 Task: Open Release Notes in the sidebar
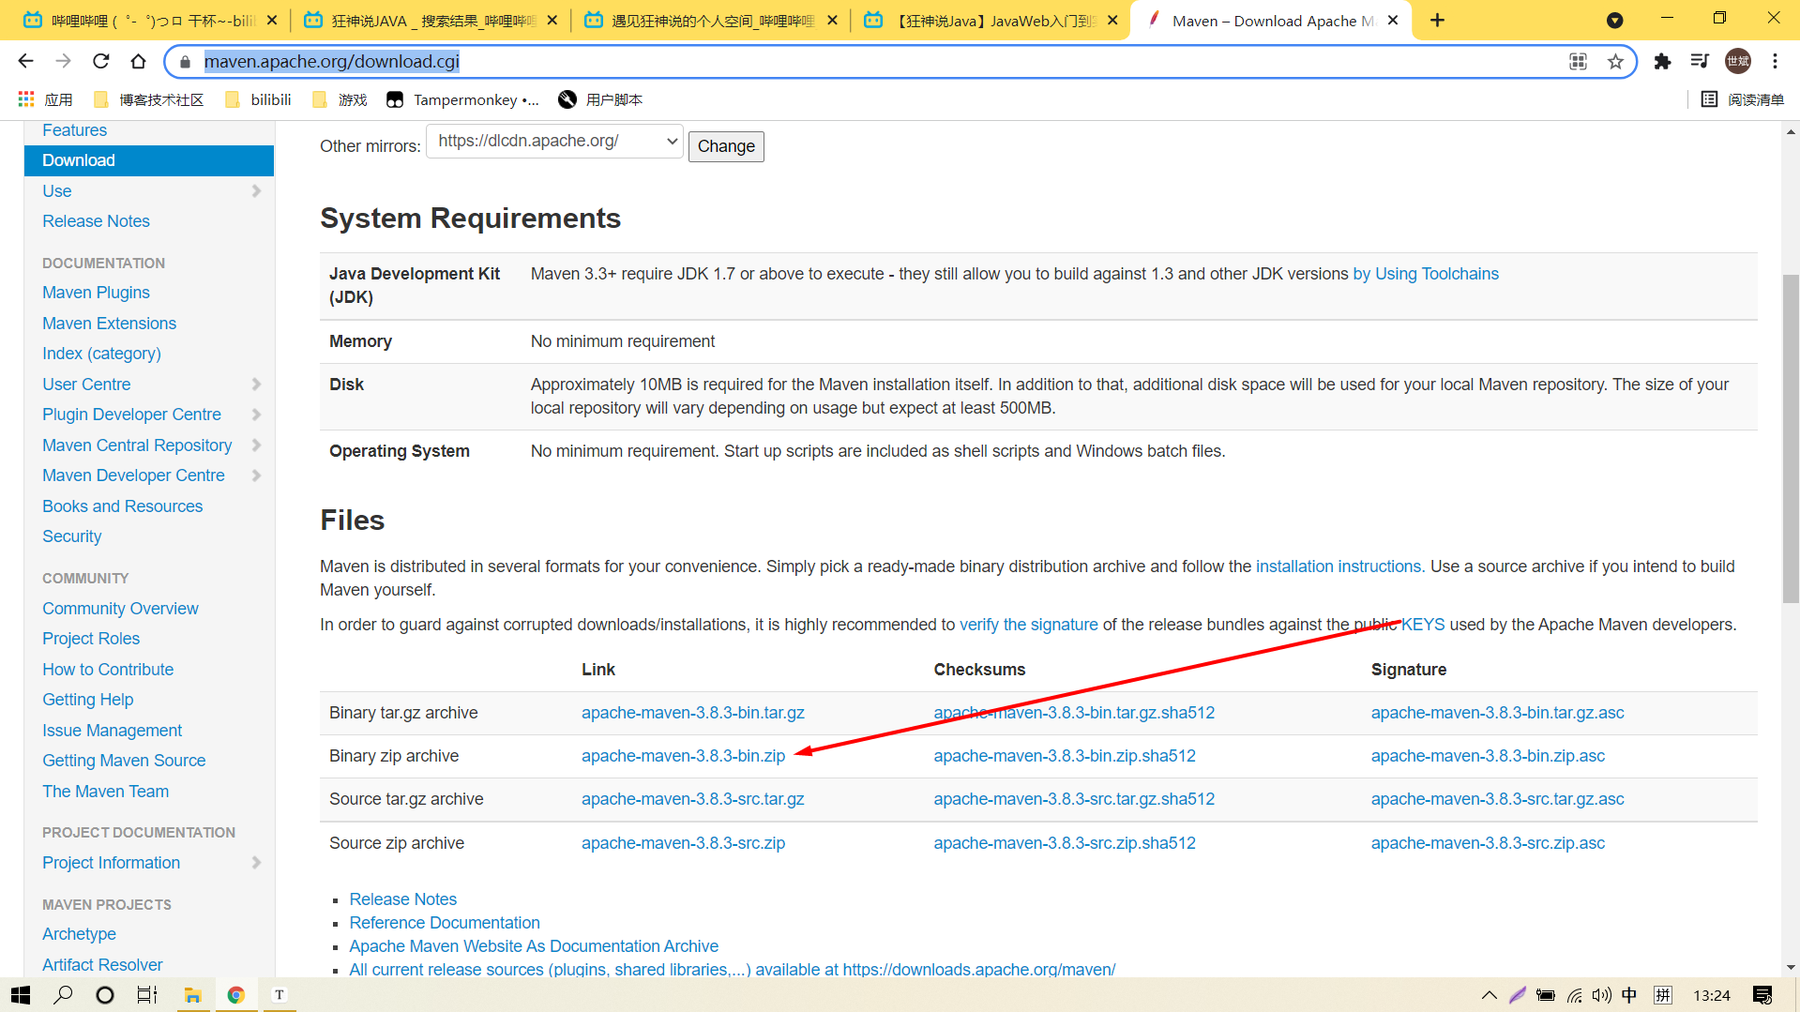pos(96,221)
